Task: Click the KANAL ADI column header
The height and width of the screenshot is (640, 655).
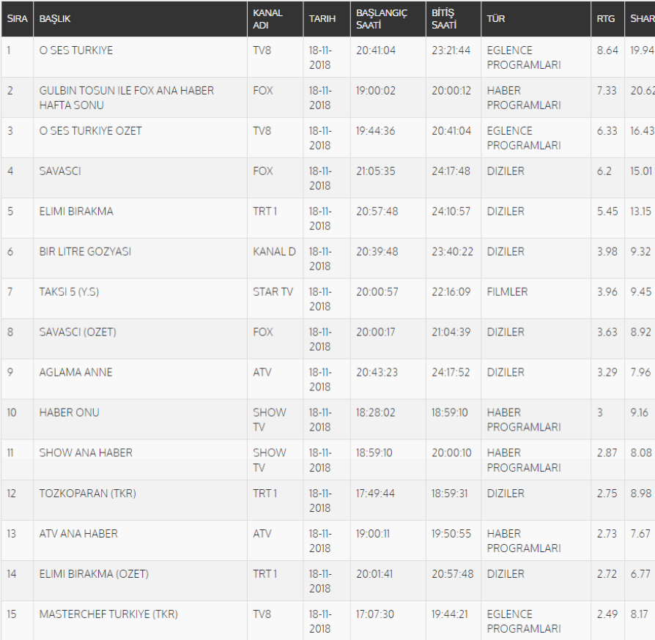Action: tap(267, 19)
